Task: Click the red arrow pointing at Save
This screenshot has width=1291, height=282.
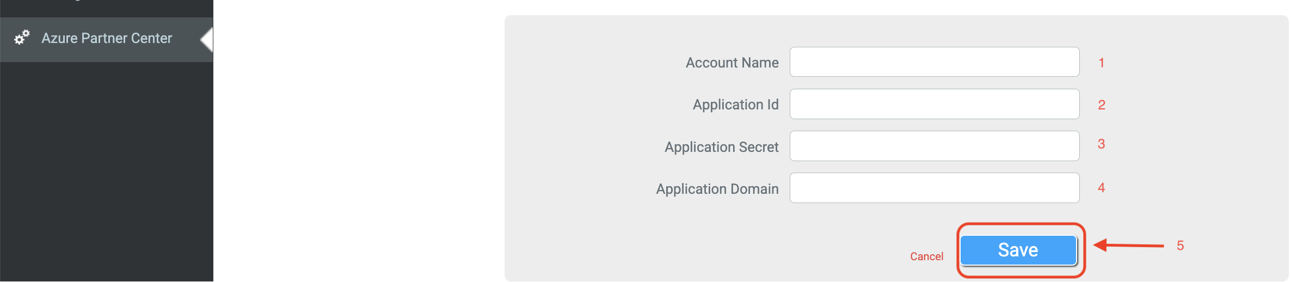Action: (1128, 246)
